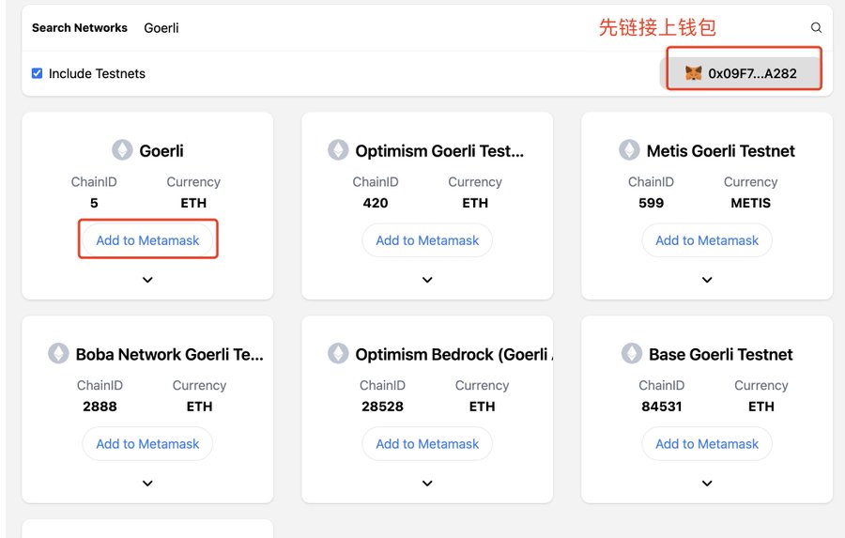The image size is (845, 538).
Task: Click the Goerli network Ethereum logo
Action: point(122,150)
